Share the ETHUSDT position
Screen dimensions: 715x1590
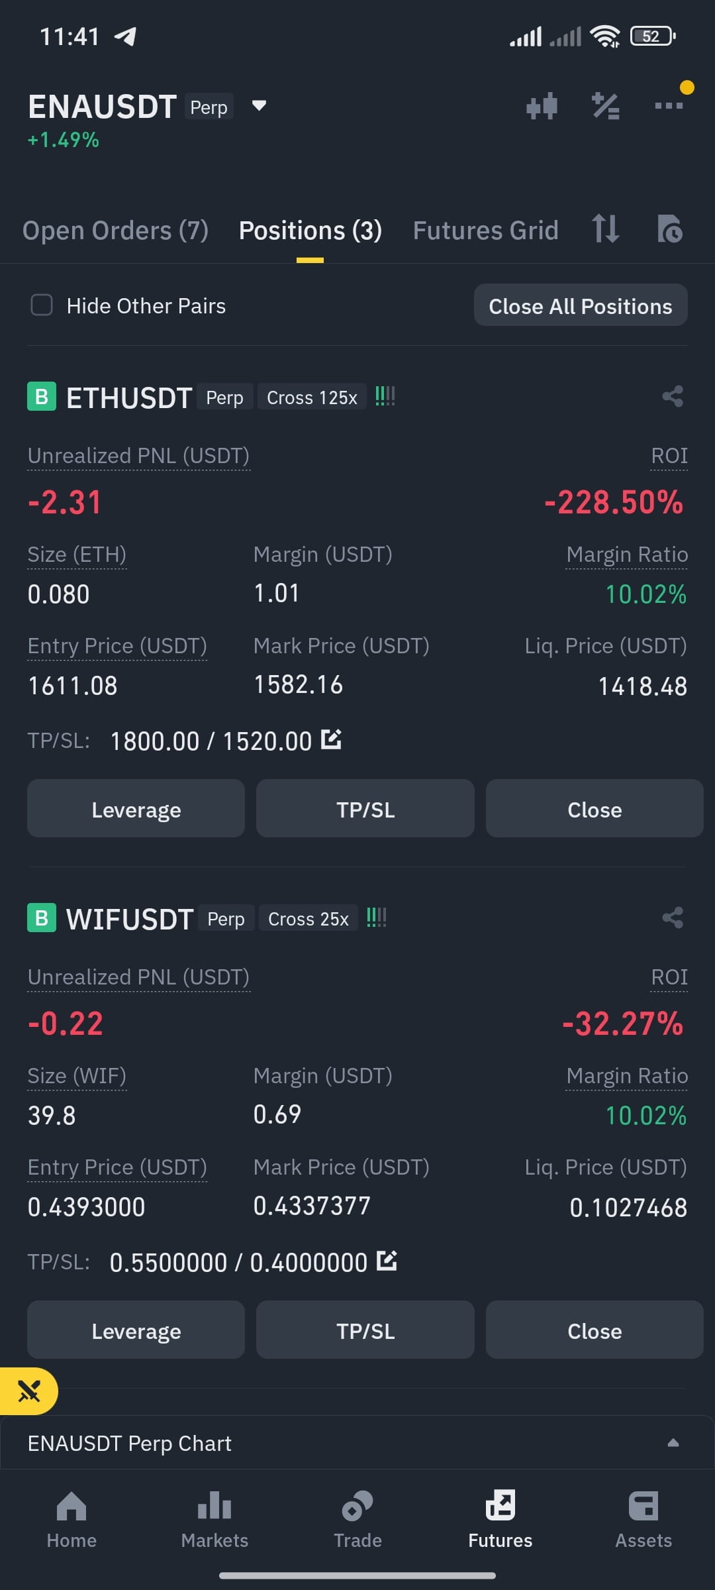tap(673, 397)
